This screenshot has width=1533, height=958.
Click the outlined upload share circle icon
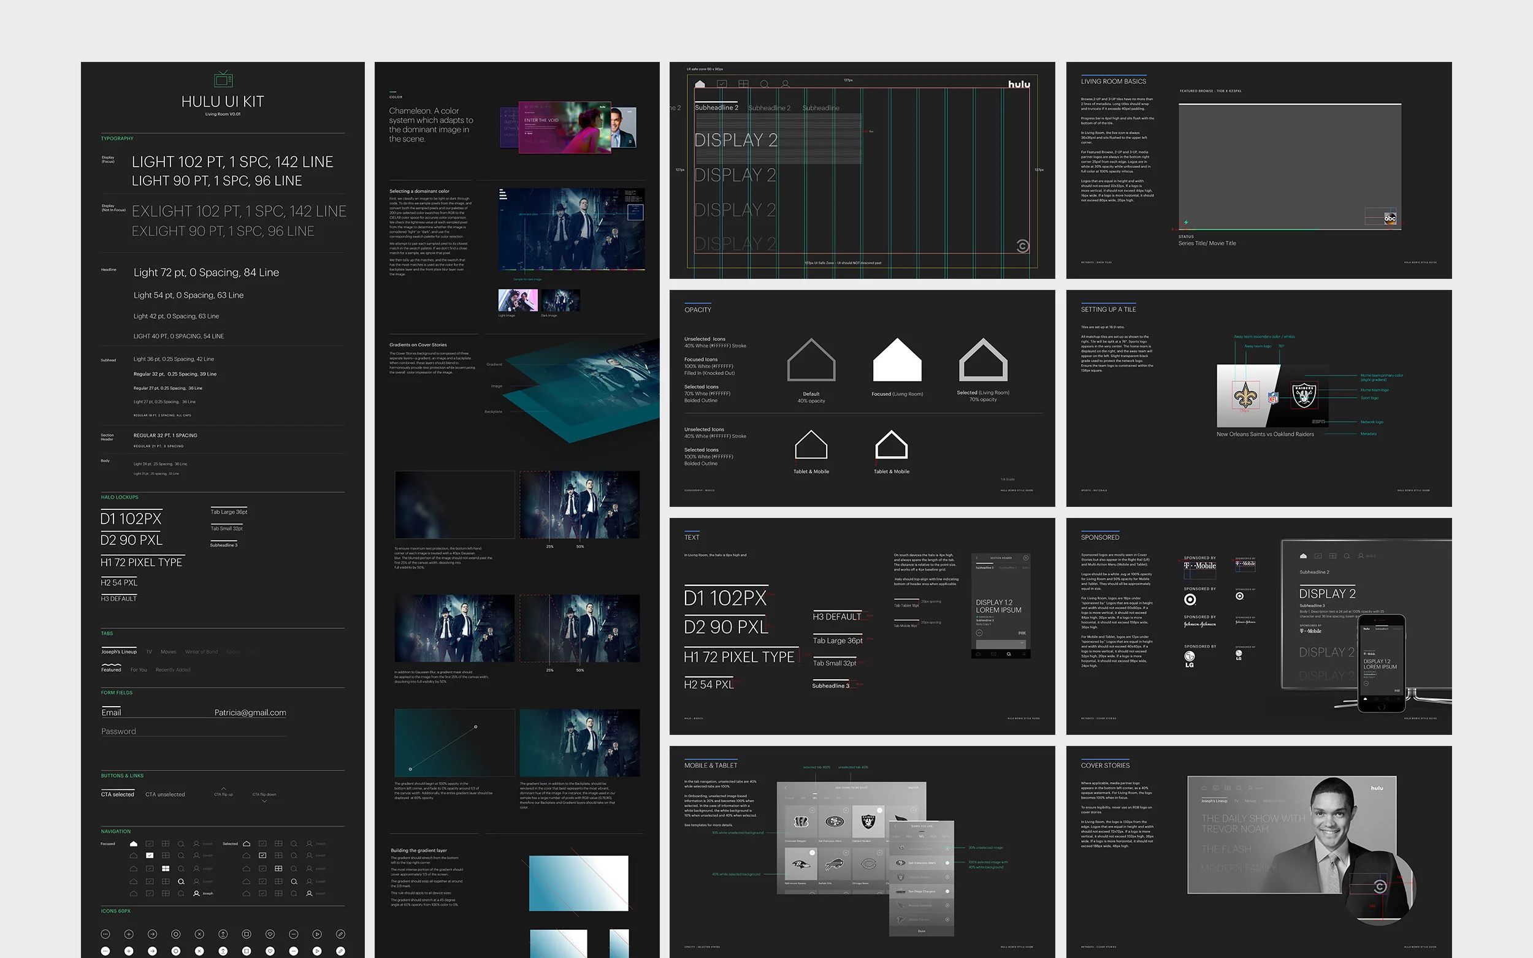click(223, 934)
